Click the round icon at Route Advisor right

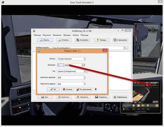pyautogui.click(x=157, y=105)
